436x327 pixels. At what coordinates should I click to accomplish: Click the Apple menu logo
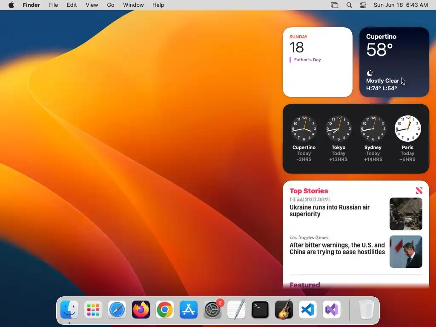tap(11, 5)
